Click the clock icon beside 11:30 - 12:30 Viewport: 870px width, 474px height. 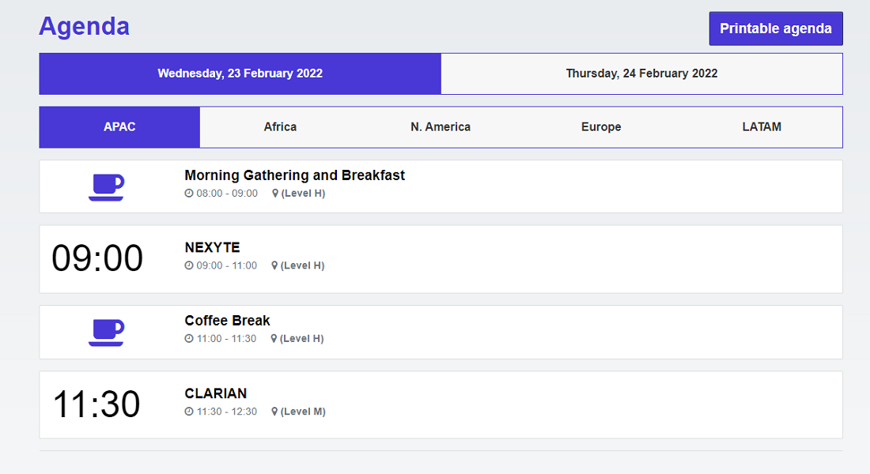pyautogui.click(x=189, y=412)
